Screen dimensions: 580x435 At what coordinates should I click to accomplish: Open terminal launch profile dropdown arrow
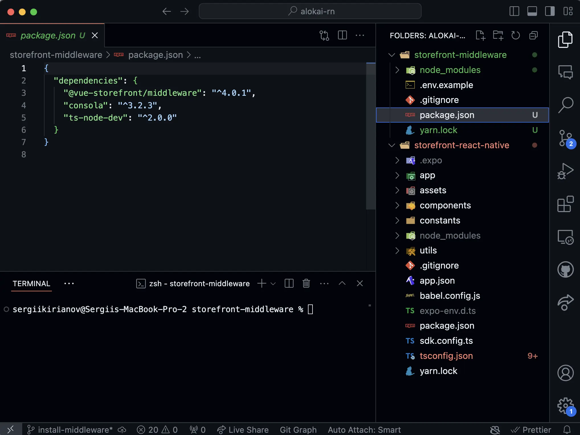click(273, 284)
